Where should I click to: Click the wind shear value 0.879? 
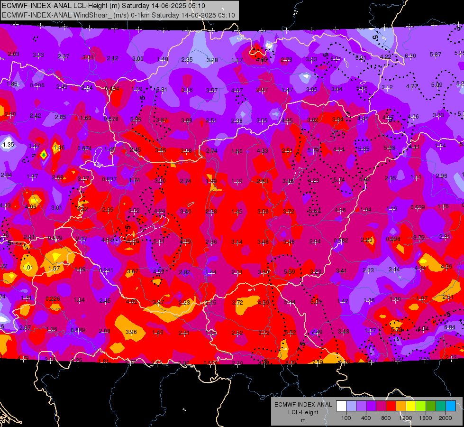pyautogui.click(x=55, y=238)
